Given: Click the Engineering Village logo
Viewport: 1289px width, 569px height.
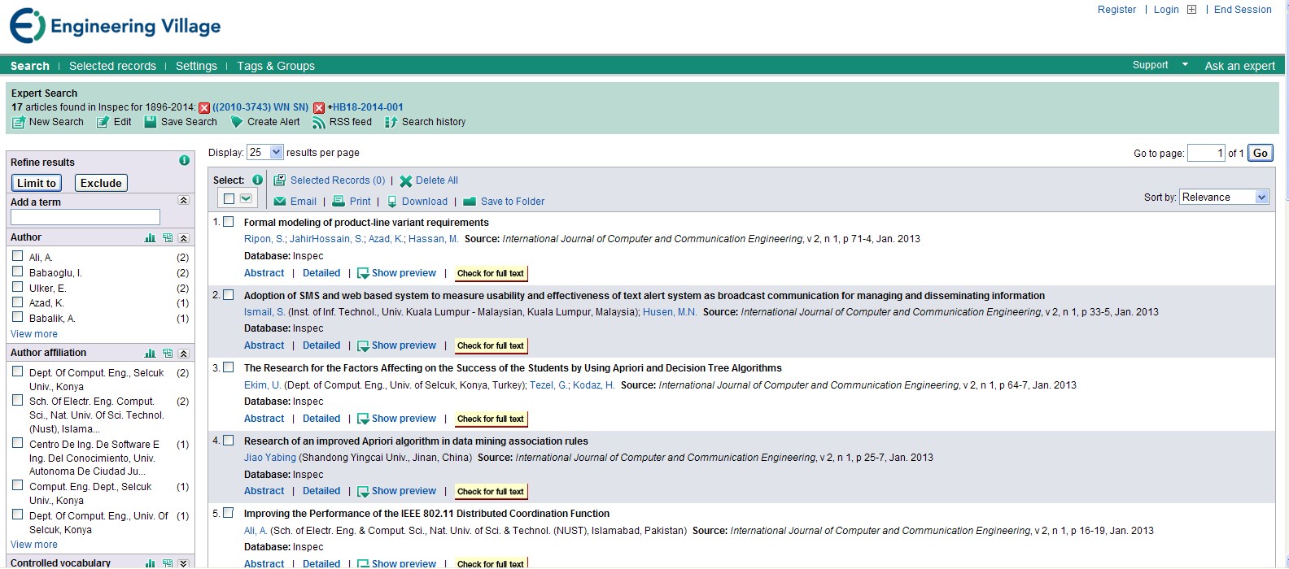Looking at the screenshot, I should coord(115,26).
